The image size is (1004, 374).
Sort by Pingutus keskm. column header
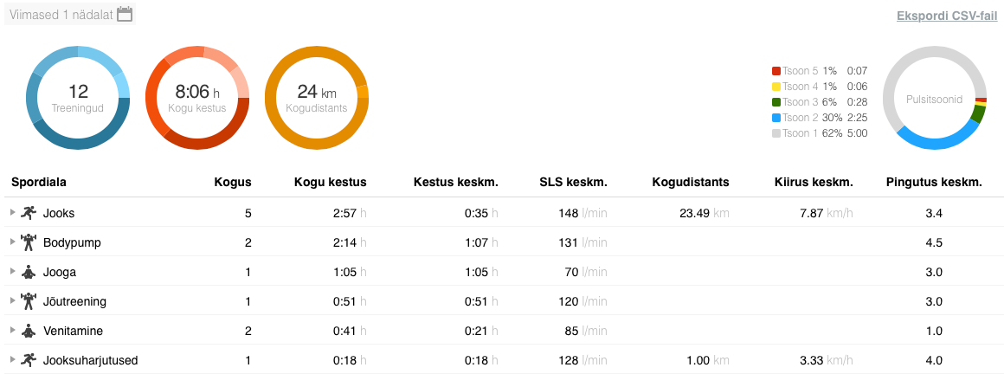(934, 182)
